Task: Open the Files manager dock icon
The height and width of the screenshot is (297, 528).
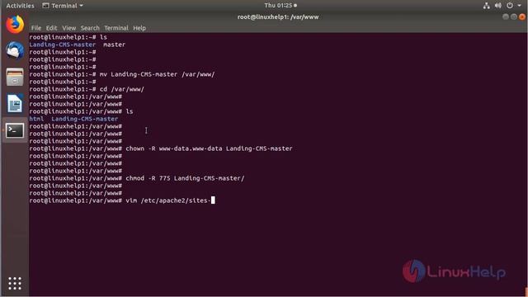Action: 15,77
